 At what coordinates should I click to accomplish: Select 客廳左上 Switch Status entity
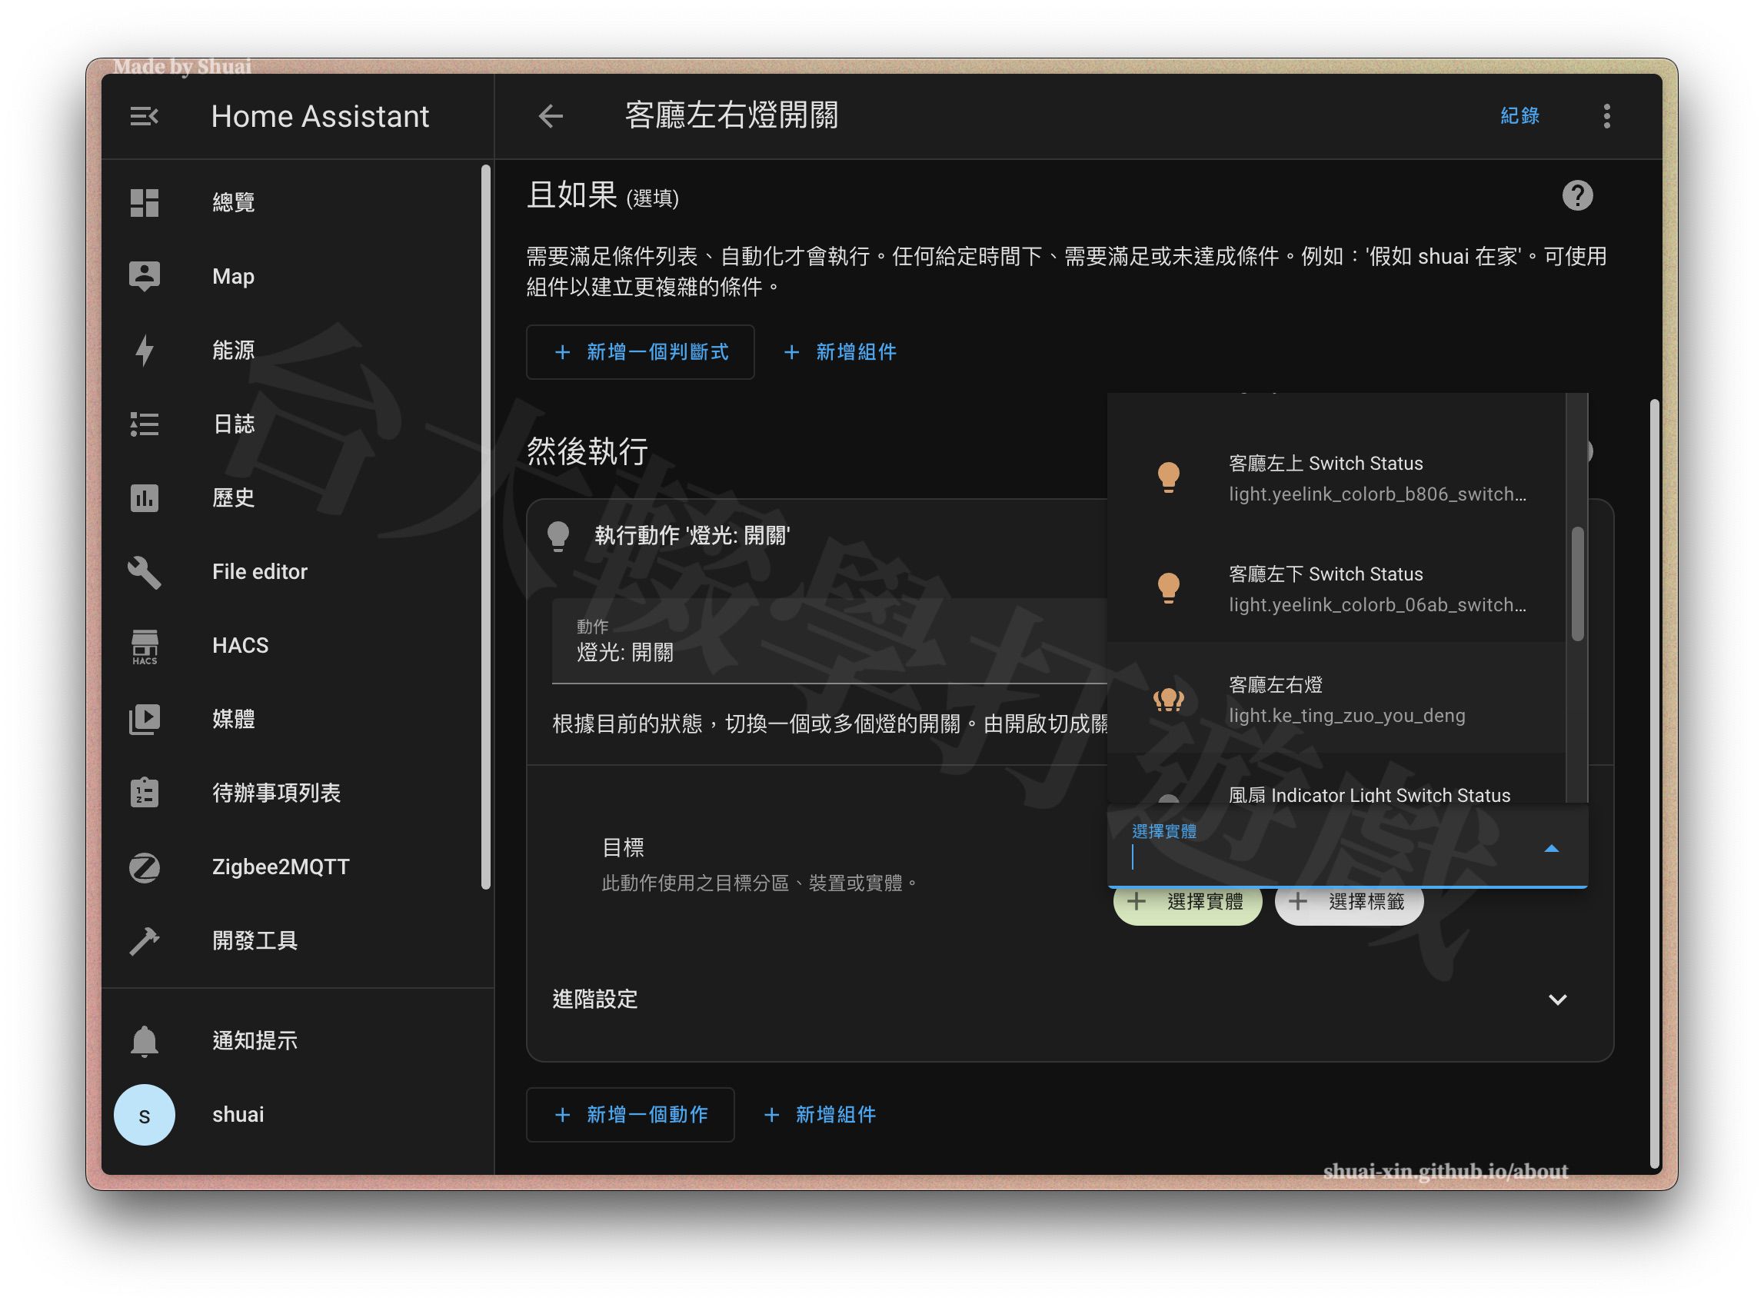[x=1337, y=477]
